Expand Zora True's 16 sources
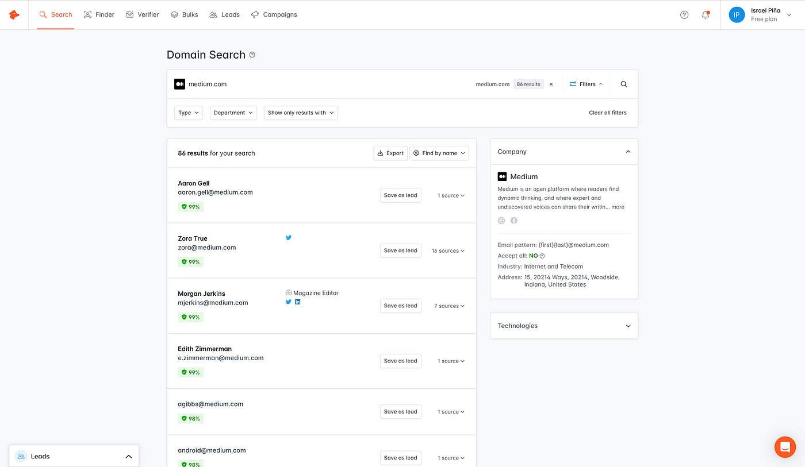 (448, 251)
